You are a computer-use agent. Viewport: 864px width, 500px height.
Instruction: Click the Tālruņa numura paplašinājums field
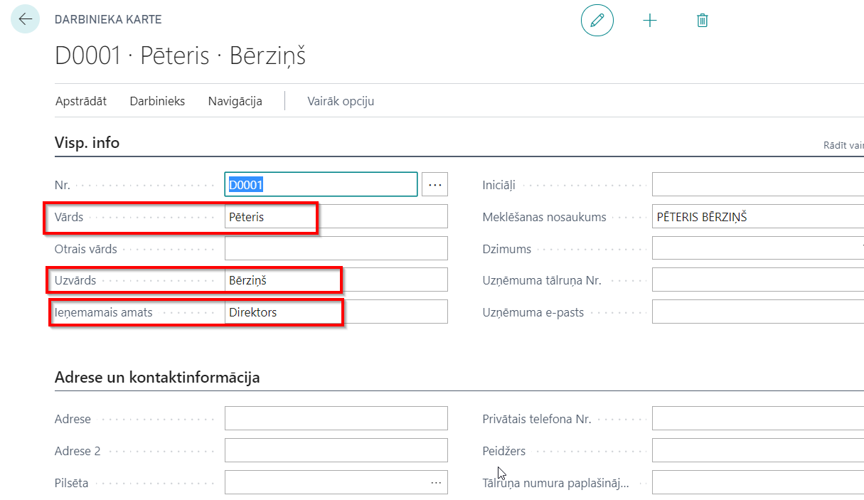pos(758,482)
